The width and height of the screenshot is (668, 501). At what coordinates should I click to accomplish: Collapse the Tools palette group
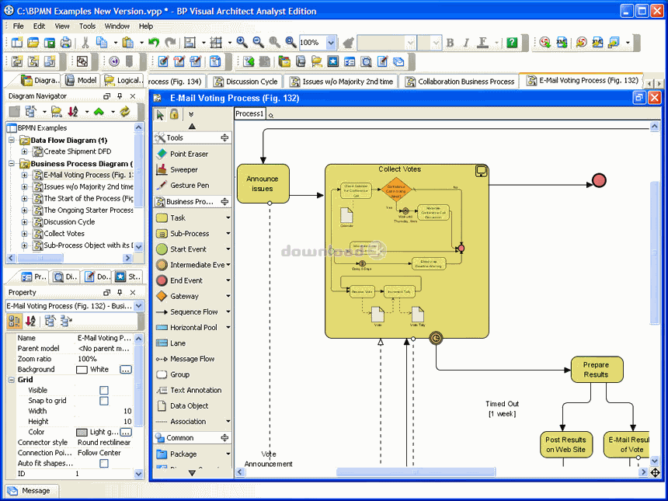pyautogui.click(x=224, y=137)
